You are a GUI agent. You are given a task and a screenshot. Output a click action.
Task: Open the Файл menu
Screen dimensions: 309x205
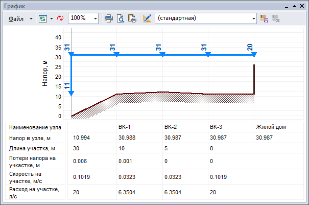16,18
